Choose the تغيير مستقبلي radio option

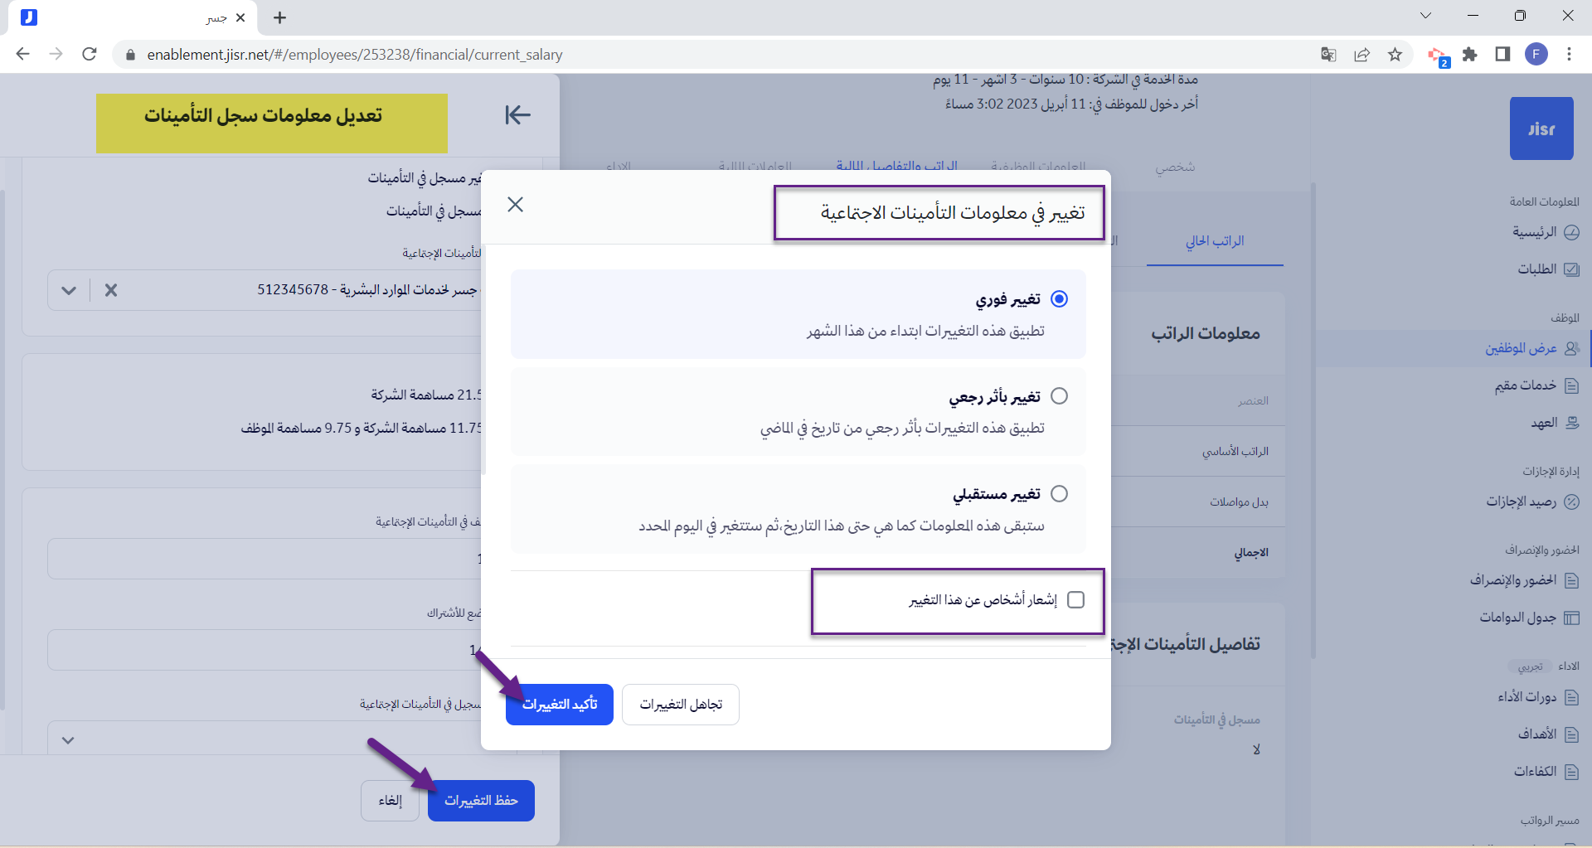[1059, 494]
